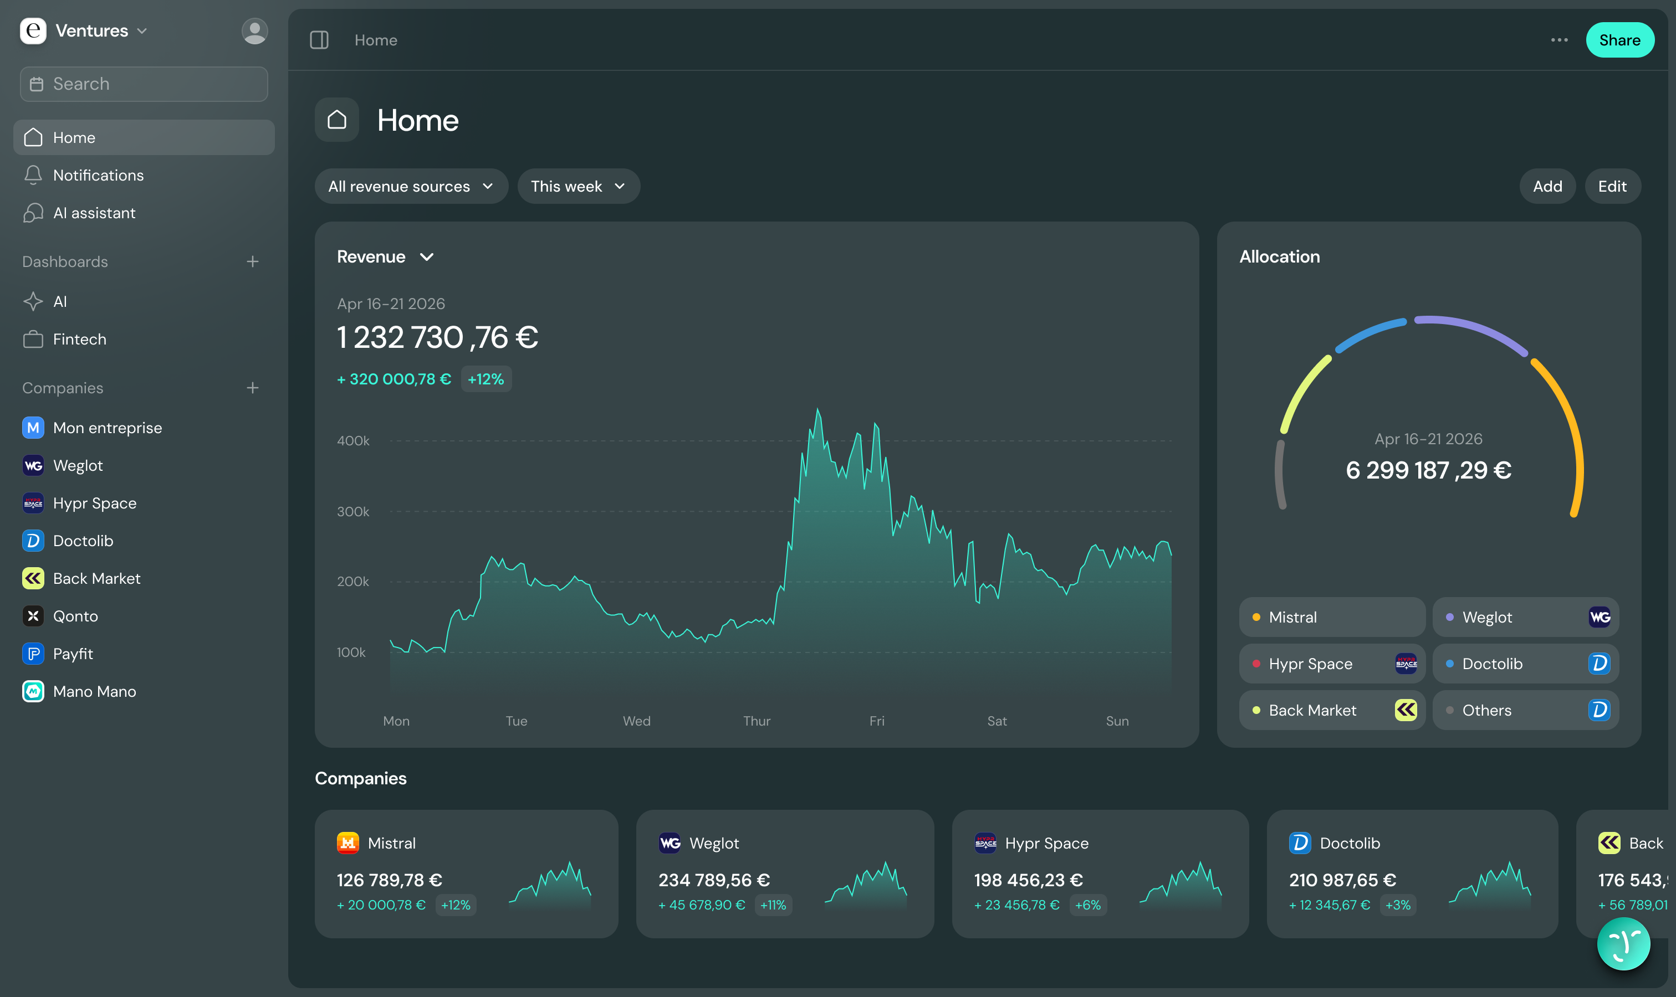Open the user profile avatar
Image resolution: width=1676 pixels, height=997 pixels.
254,31
